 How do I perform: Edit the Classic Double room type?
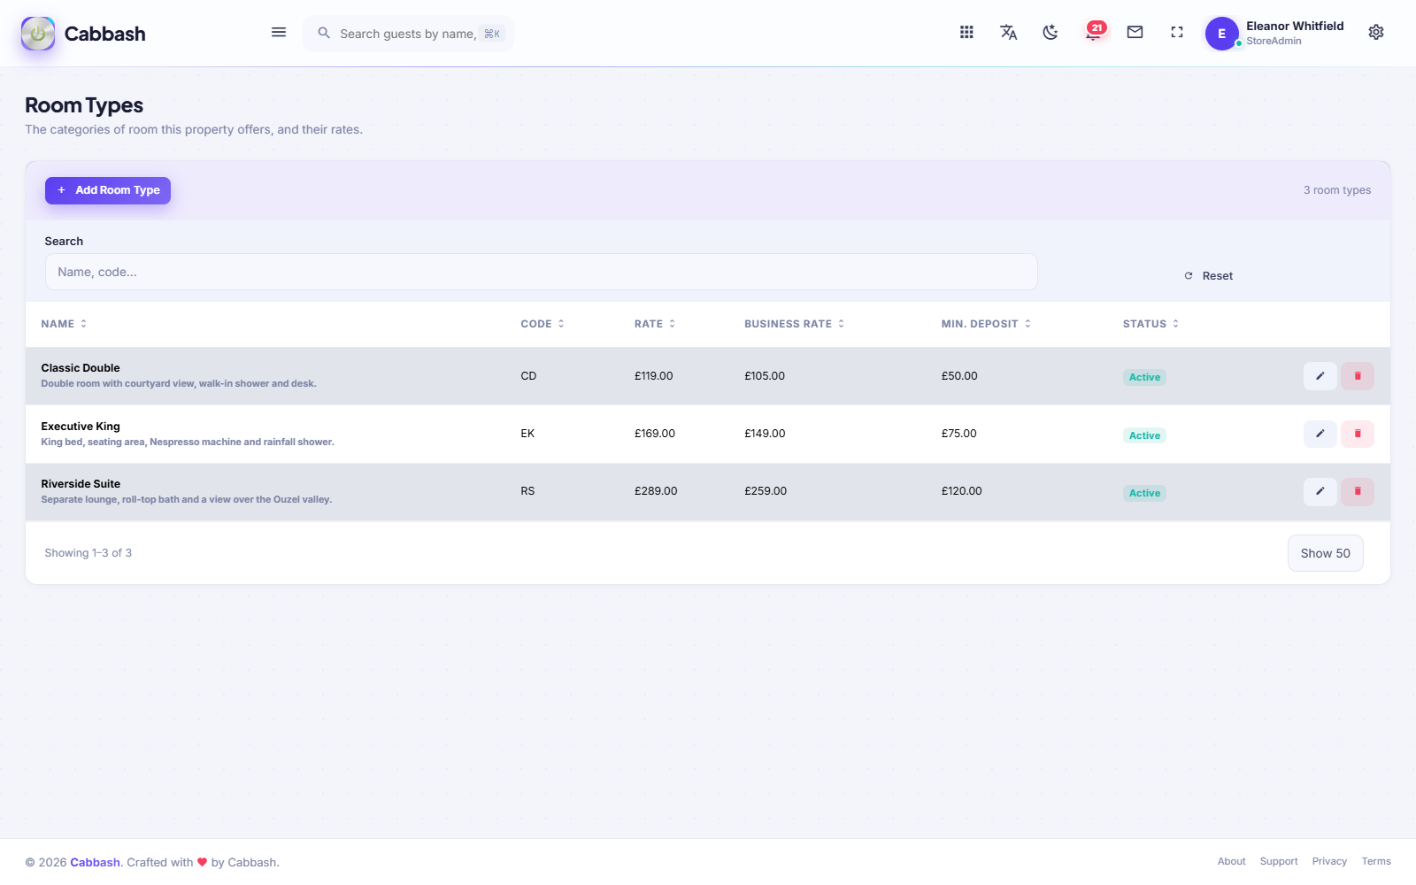tap(1320, 376)
